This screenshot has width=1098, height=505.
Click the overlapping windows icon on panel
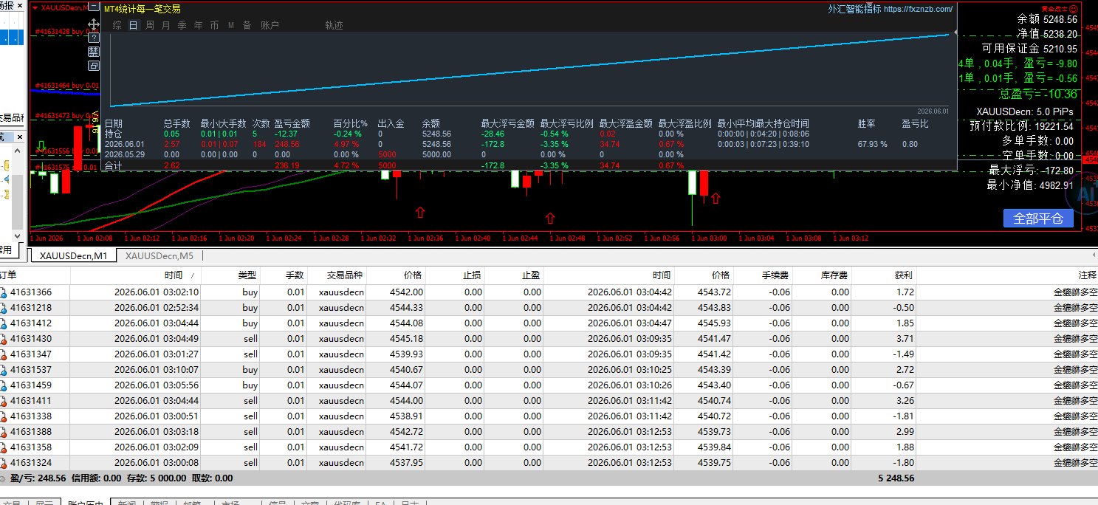94,66
